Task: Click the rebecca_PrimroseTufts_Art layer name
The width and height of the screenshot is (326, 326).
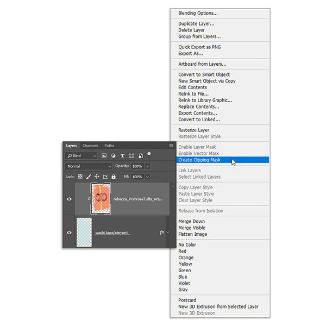Action: tap(138, 199)
